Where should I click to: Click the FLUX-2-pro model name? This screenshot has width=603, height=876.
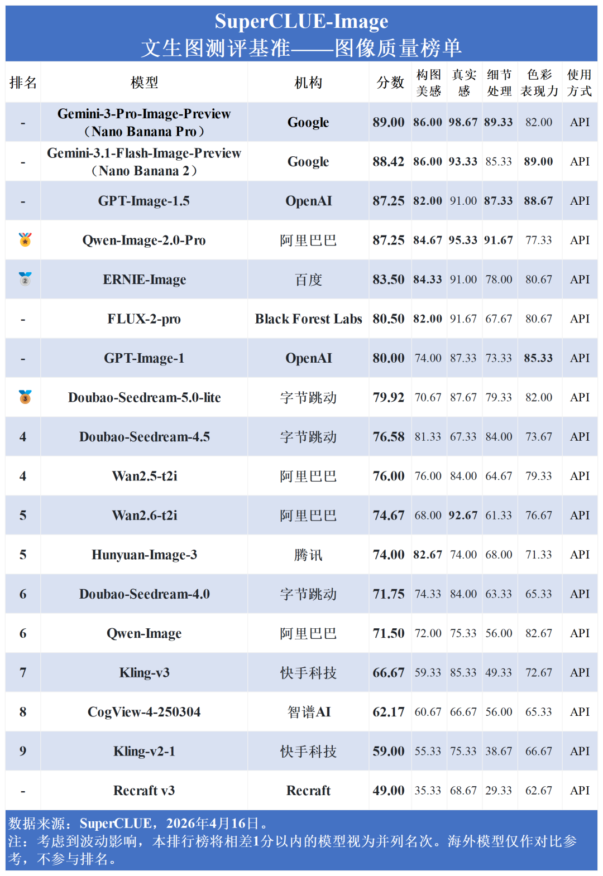(x=144, y=319)
